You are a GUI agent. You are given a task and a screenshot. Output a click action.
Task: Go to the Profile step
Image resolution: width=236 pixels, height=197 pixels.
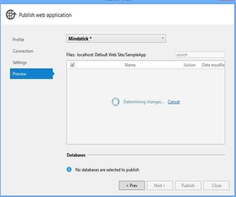click(x=18, y=40)
